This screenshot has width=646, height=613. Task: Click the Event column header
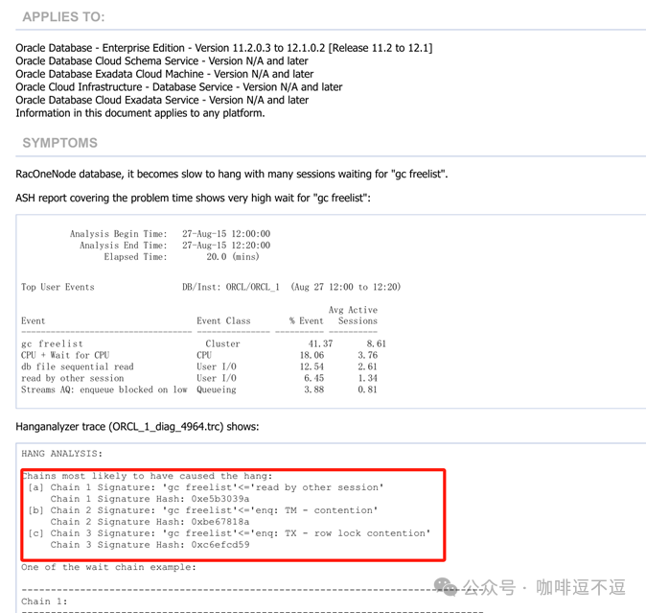click(x=33, y=321)
